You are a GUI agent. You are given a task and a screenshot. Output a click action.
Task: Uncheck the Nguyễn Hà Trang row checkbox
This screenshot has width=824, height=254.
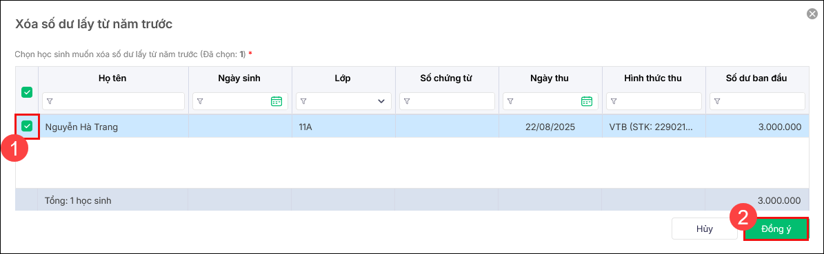click(27, 126)
